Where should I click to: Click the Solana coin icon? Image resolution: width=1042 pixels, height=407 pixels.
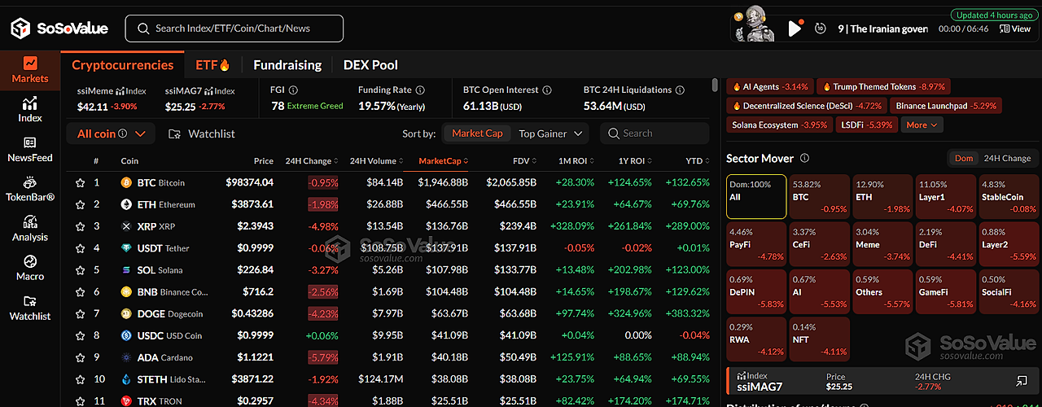coord(126,269)
